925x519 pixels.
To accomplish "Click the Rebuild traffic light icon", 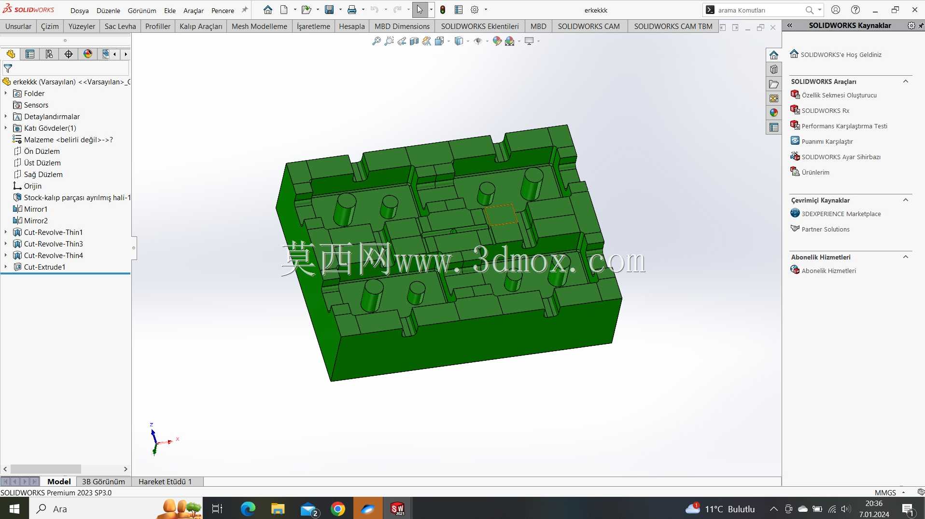I will [443, 10].
